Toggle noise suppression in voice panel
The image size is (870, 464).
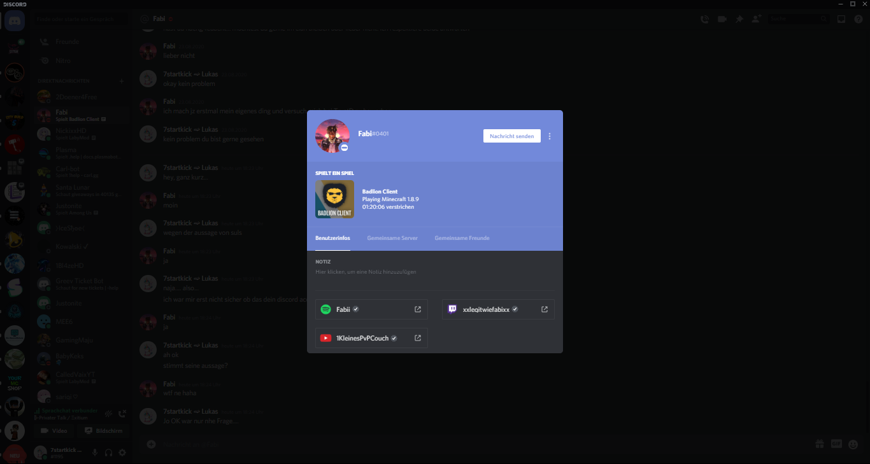[109, 414]
